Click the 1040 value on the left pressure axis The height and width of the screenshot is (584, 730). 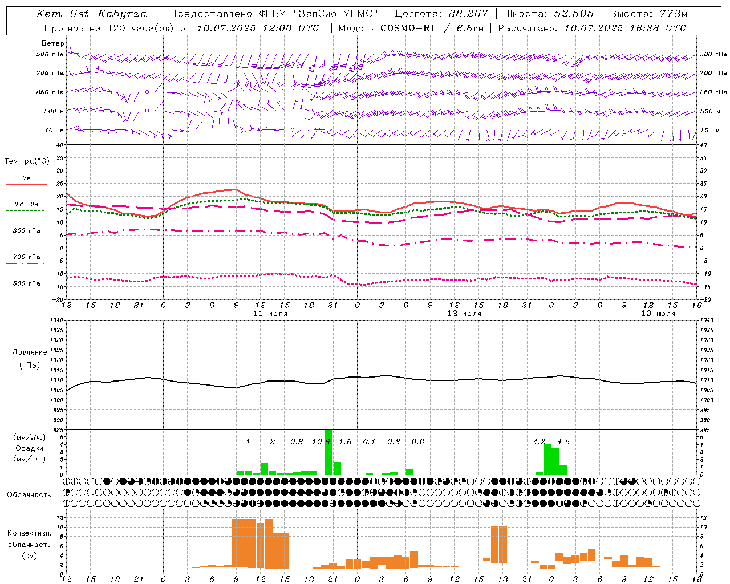point(56,320)
